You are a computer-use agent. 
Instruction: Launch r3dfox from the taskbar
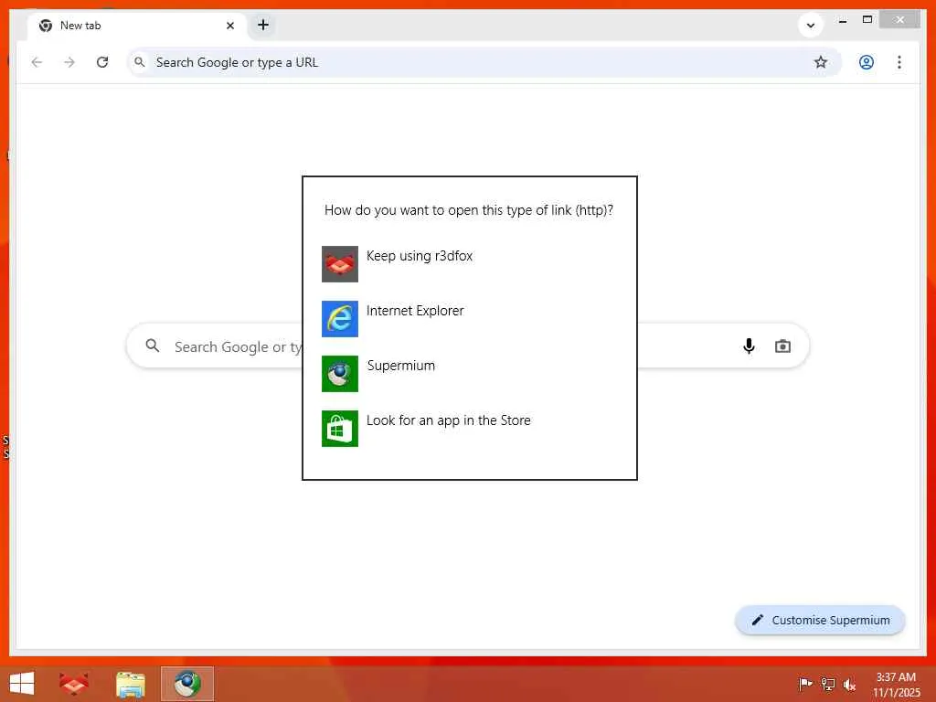[x=74, y=684]
